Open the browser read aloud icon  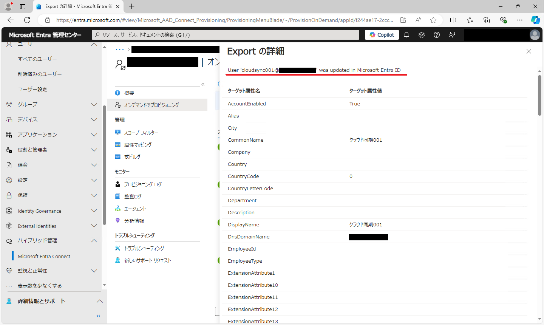tap(418, 20)
